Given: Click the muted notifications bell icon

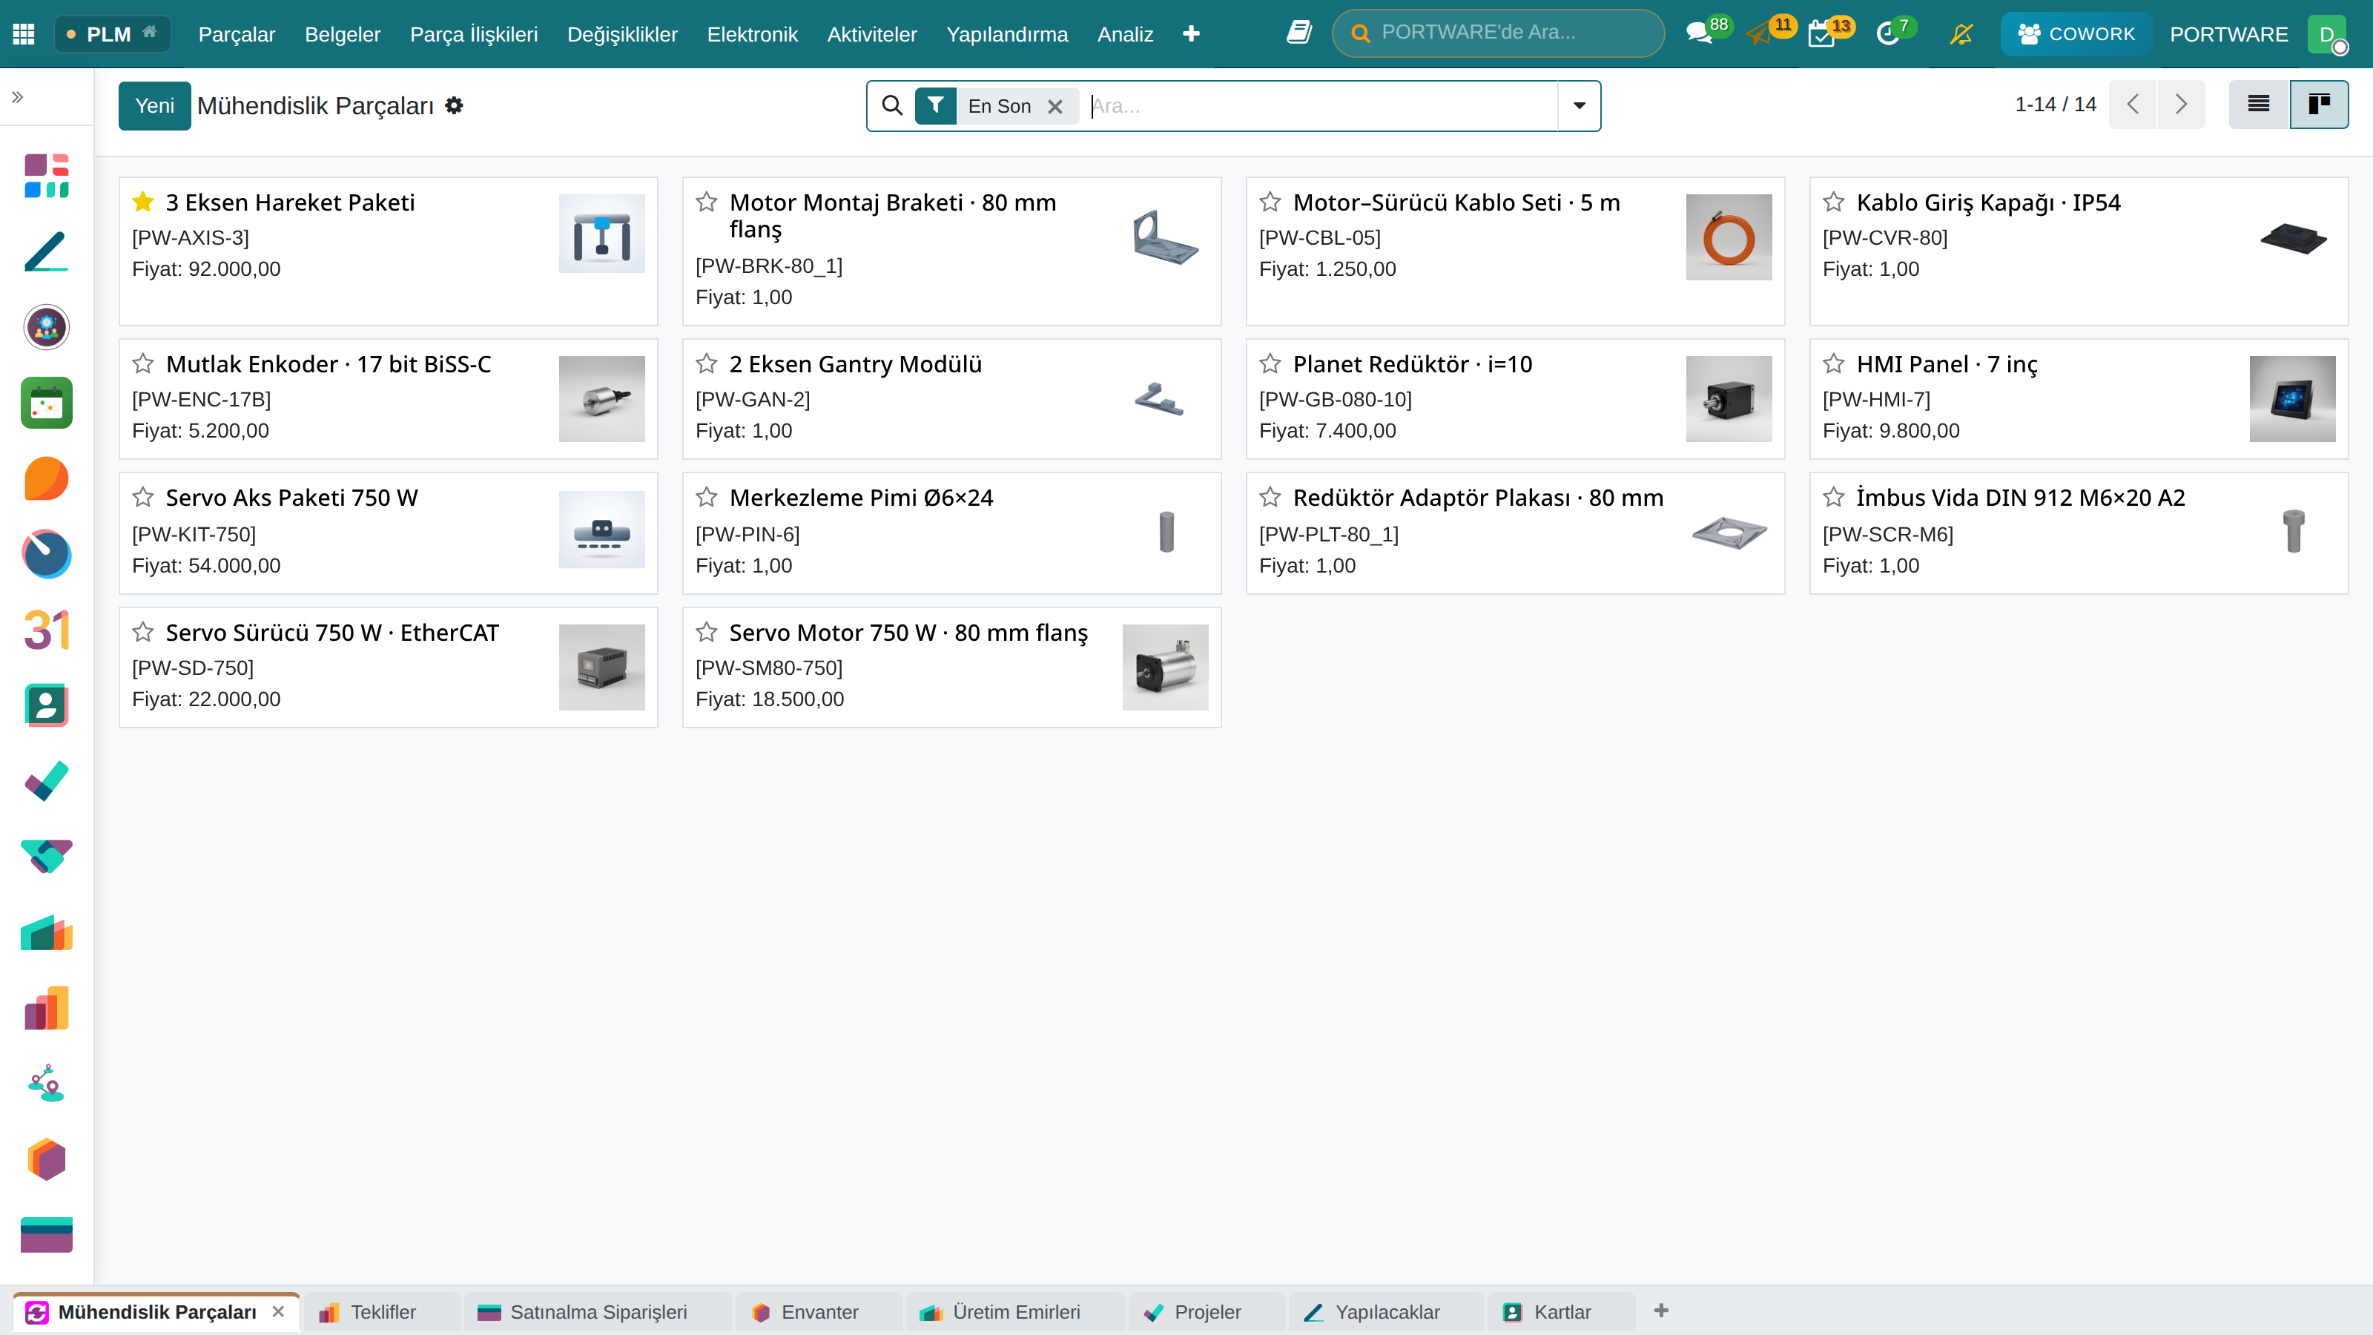Looking at the screenshot, I should tap(1961, 34).
